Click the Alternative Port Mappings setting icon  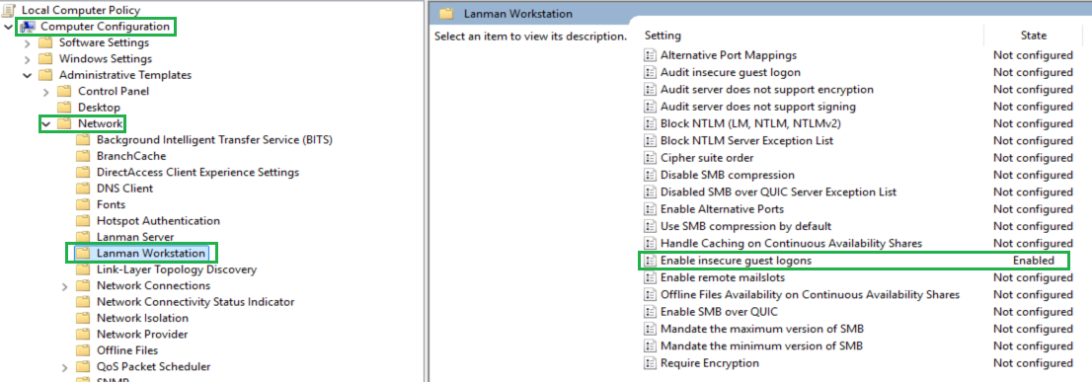click(650, 55)
